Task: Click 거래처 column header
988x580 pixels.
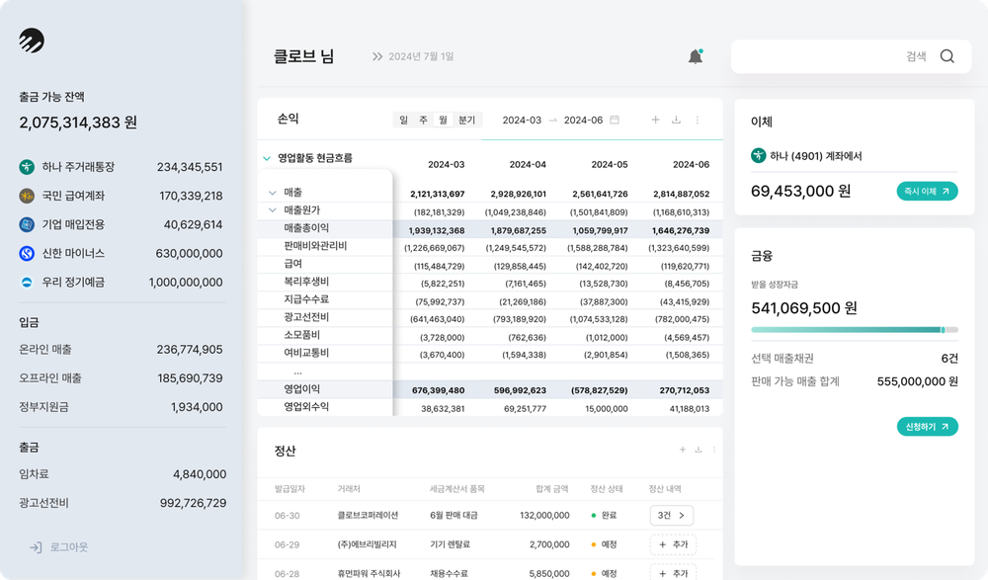Action: 349,488
